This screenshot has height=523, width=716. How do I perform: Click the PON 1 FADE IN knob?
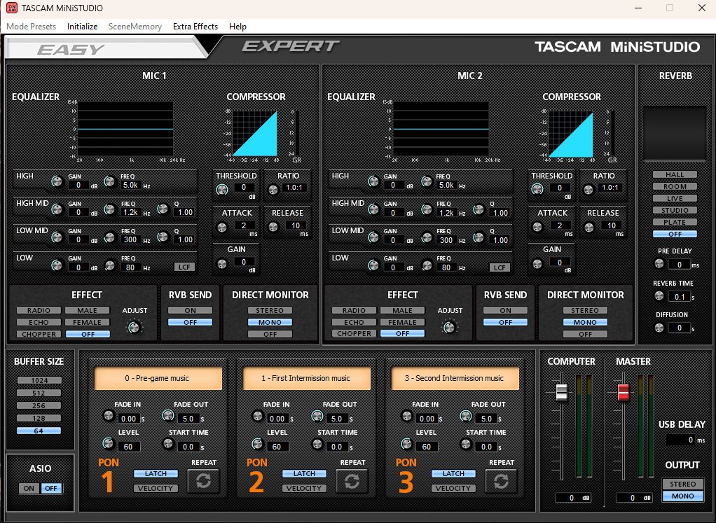(108, 415)
